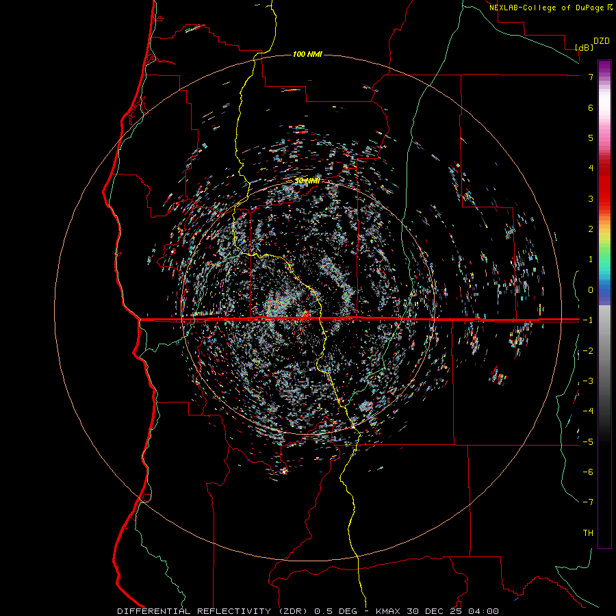
Task: Select the 50 NMI range ring label
Action: [x=307, y=181]
